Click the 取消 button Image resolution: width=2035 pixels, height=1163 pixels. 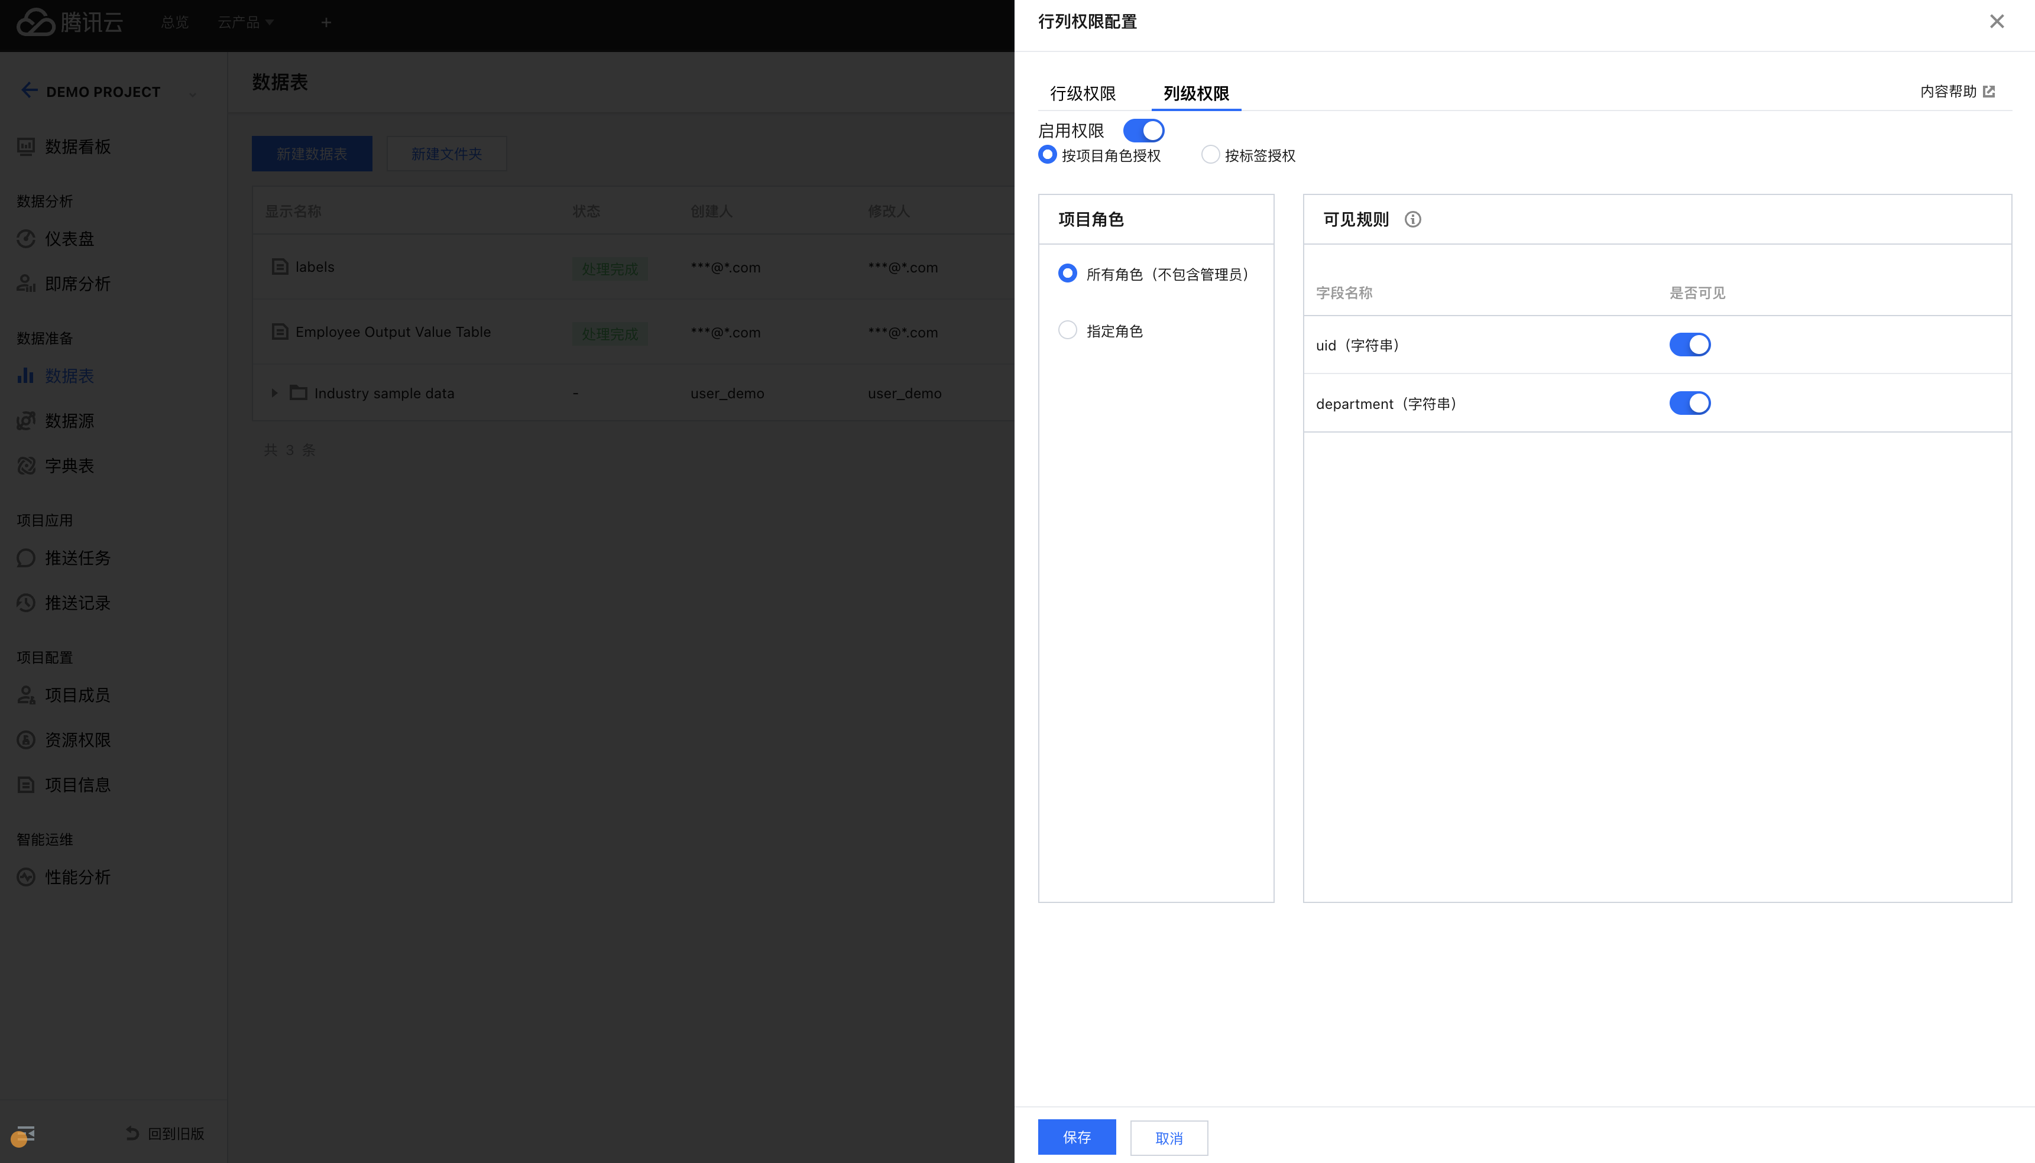point(1168,1138)
